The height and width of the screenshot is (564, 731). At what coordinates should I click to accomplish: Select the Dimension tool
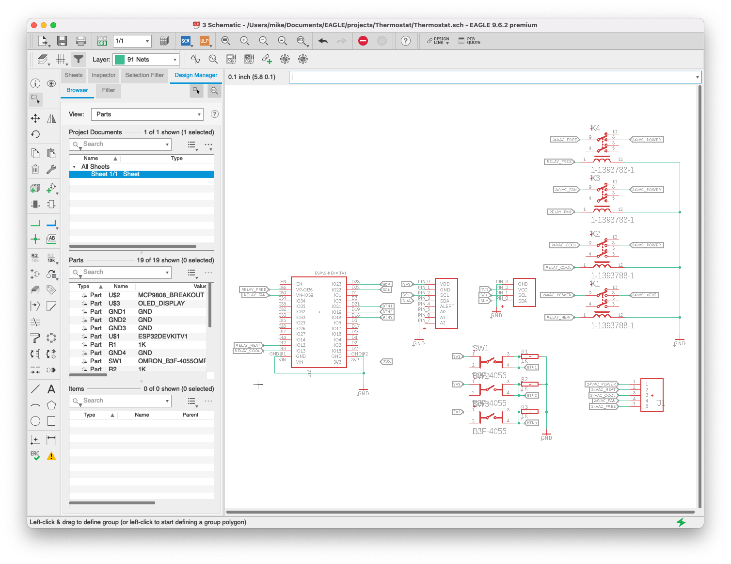tap(51, 439)
